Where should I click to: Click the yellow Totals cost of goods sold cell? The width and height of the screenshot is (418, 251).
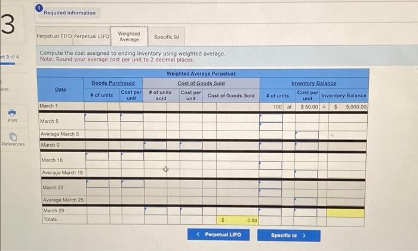[x=238, y=221]
